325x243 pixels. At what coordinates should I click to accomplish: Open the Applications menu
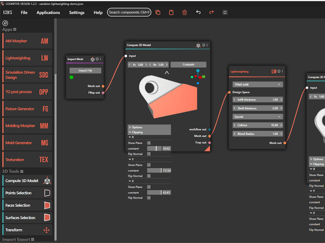pos(48,13)
